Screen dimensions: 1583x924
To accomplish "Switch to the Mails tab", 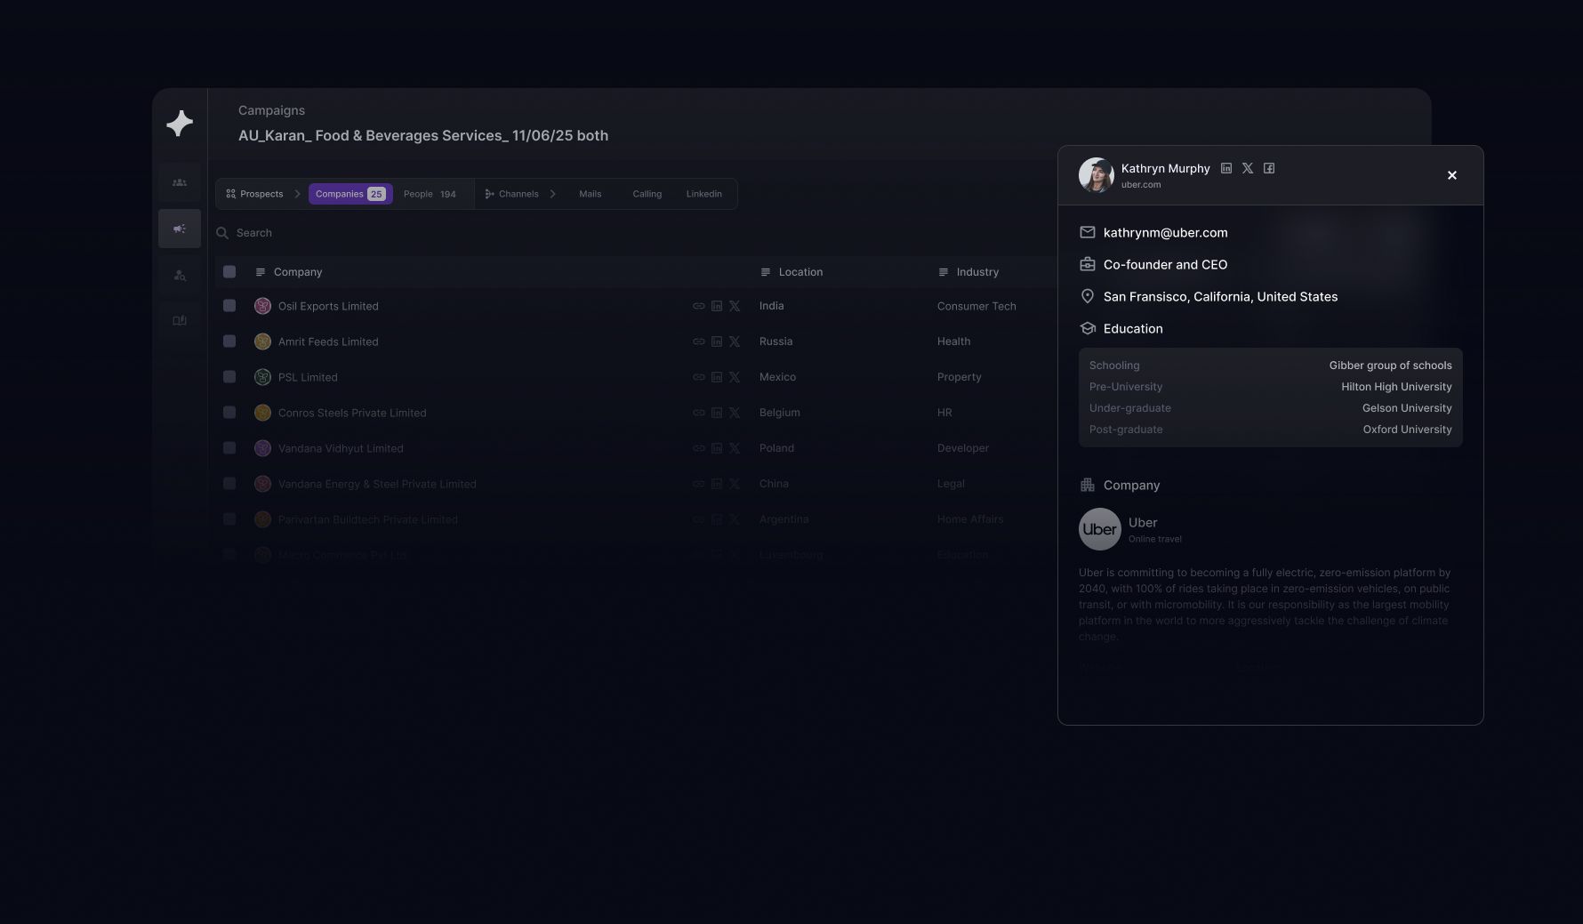I will (x=590, y=194).
